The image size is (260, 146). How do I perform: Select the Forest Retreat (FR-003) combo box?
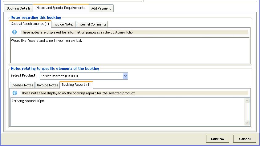point(84,76)
